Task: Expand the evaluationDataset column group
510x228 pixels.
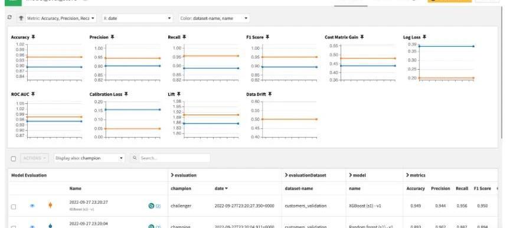Action: tap(305, 175)
